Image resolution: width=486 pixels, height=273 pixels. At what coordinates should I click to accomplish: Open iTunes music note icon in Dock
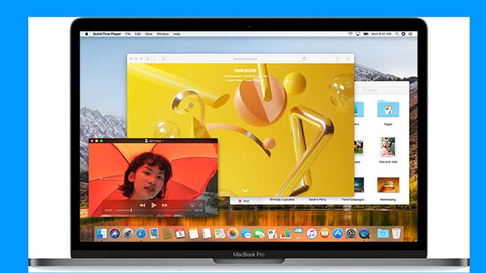click(311, 234)
